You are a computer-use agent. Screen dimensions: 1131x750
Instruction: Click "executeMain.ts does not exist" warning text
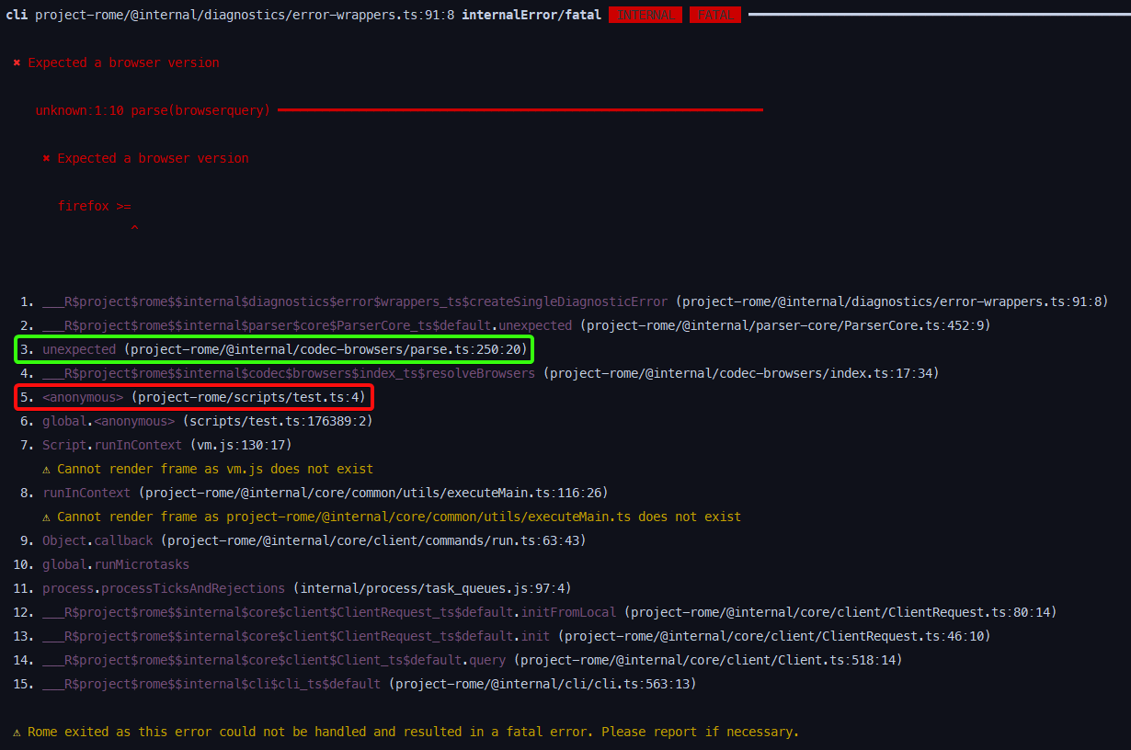coord(399,517)
